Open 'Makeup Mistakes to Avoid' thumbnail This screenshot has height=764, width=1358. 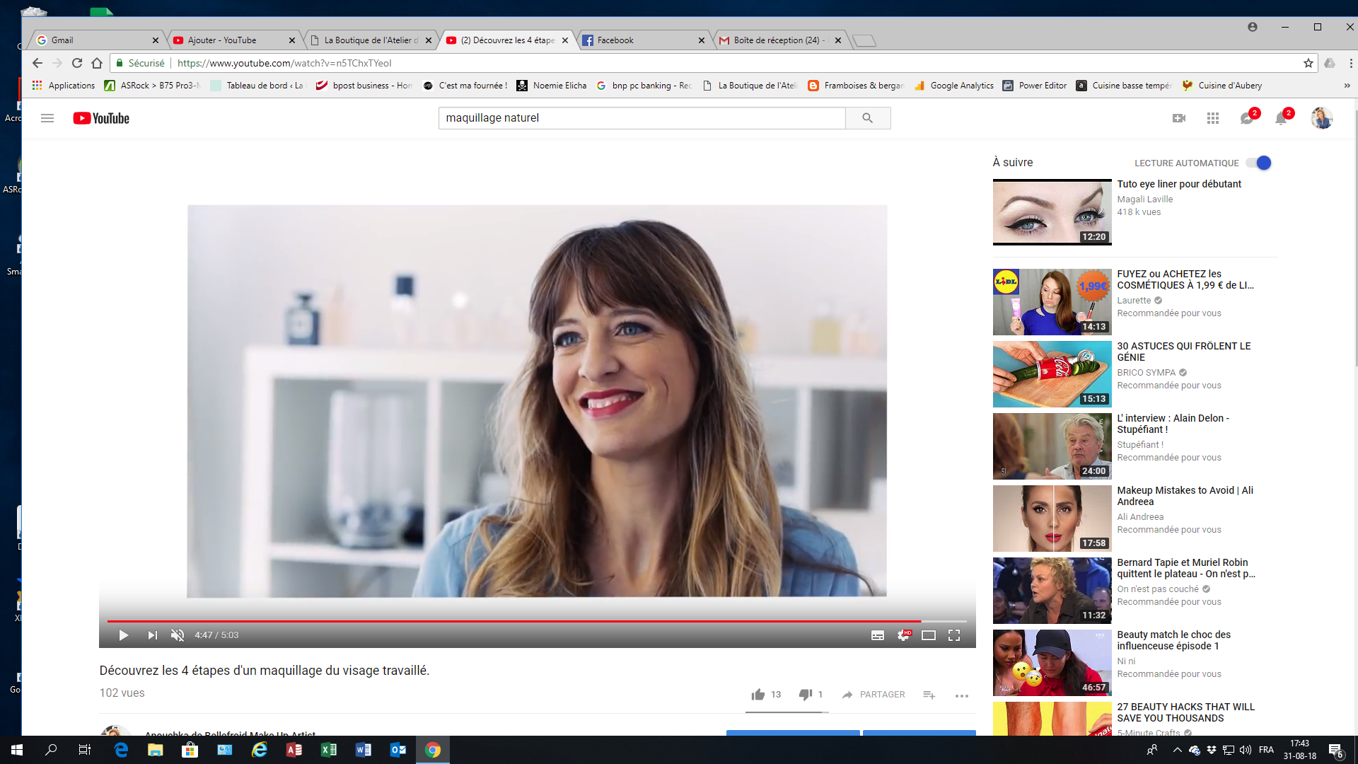[1052, 519]
